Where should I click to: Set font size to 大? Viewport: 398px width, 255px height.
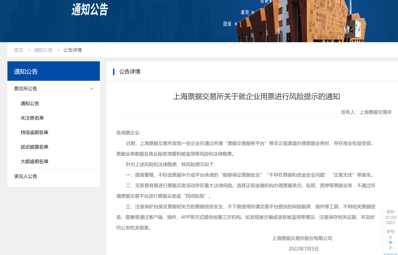(390, 237)
